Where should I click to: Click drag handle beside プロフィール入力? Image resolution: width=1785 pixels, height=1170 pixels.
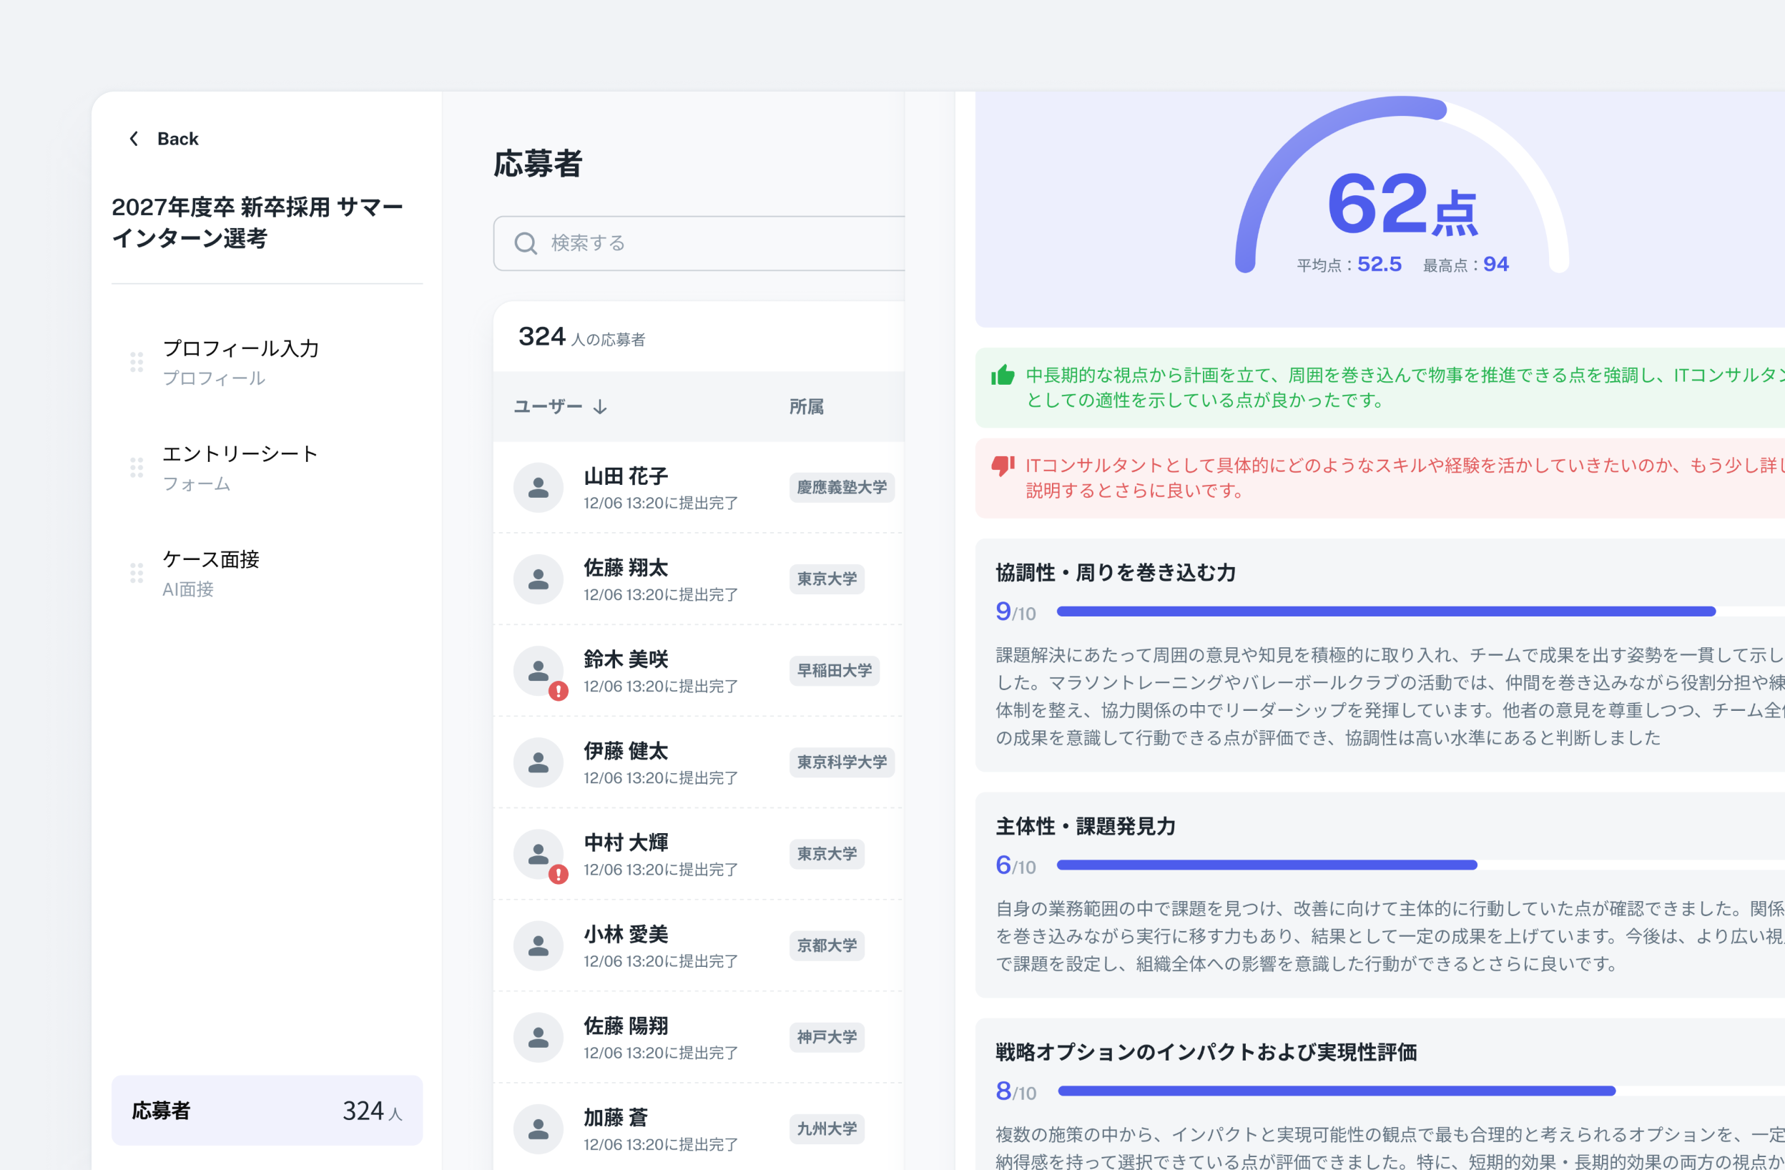click(137, 363)
